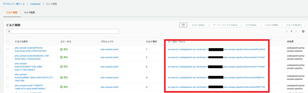Open build php-sample-build:b87f523a link

coord(31,49)
